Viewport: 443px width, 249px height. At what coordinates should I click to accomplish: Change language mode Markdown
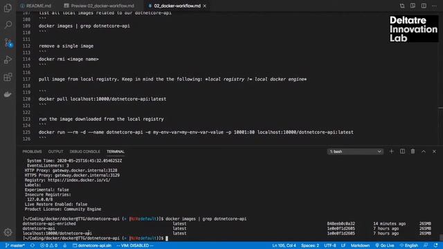(360, 246)
